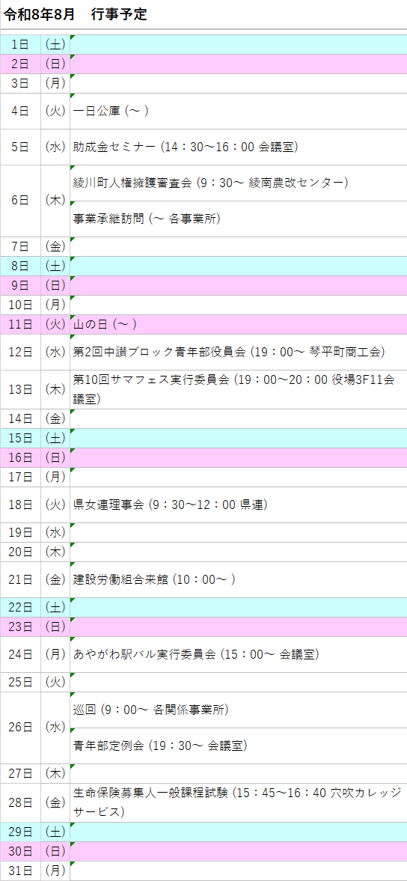This screenshot has width=407, height=881.
Task: Click the green corner marker on 山の日 row
Action: coord(73,317)
